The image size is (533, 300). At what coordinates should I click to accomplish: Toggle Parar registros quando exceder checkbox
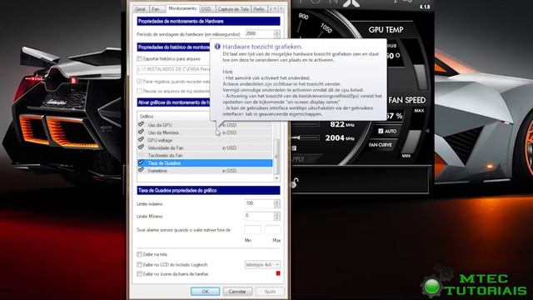point(139,82)
